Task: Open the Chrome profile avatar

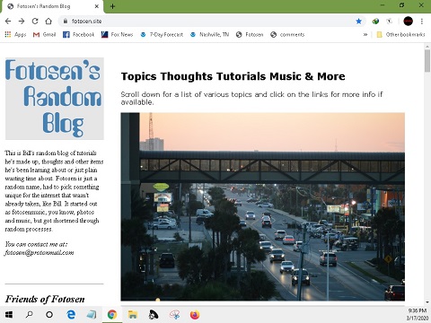Action: [409, 22]
